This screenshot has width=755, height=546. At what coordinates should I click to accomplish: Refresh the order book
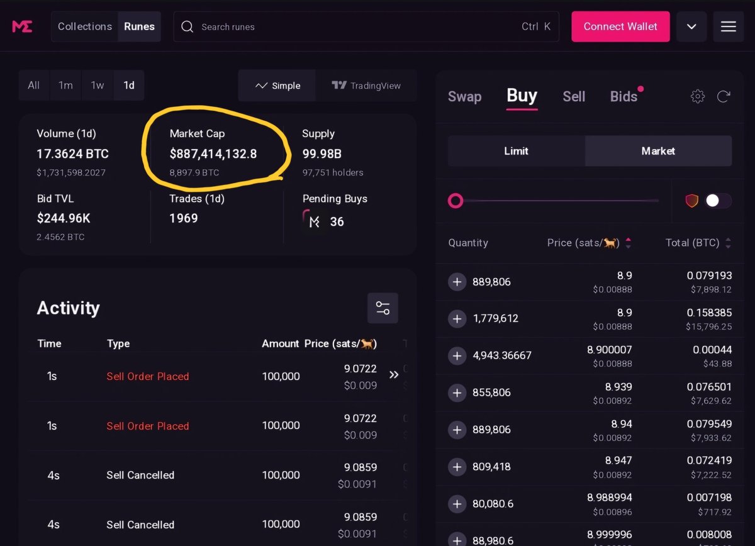pos(724,96)
